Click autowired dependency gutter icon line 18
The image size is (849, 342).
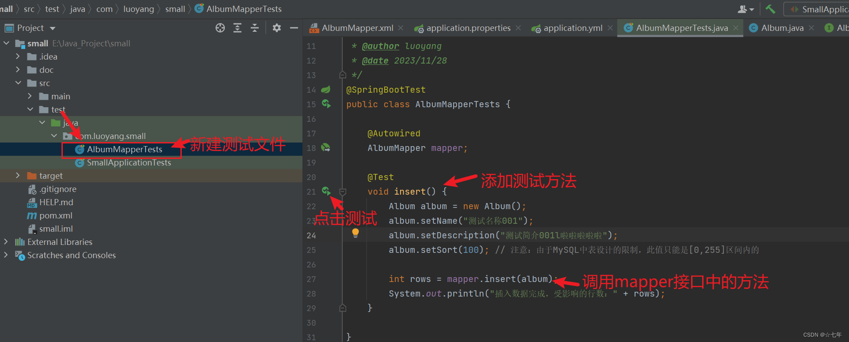click(326, 147)
